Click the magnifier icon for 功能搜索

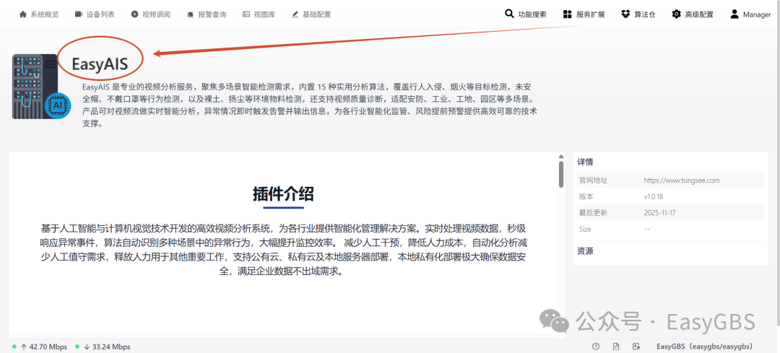pyautogui.click(x=509, y=14)
